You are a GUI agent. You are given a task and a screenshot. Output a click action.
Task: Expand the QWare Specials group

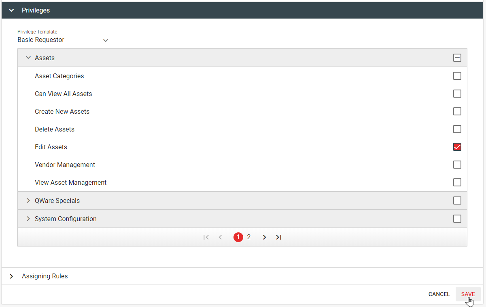[x=28, y=200]
